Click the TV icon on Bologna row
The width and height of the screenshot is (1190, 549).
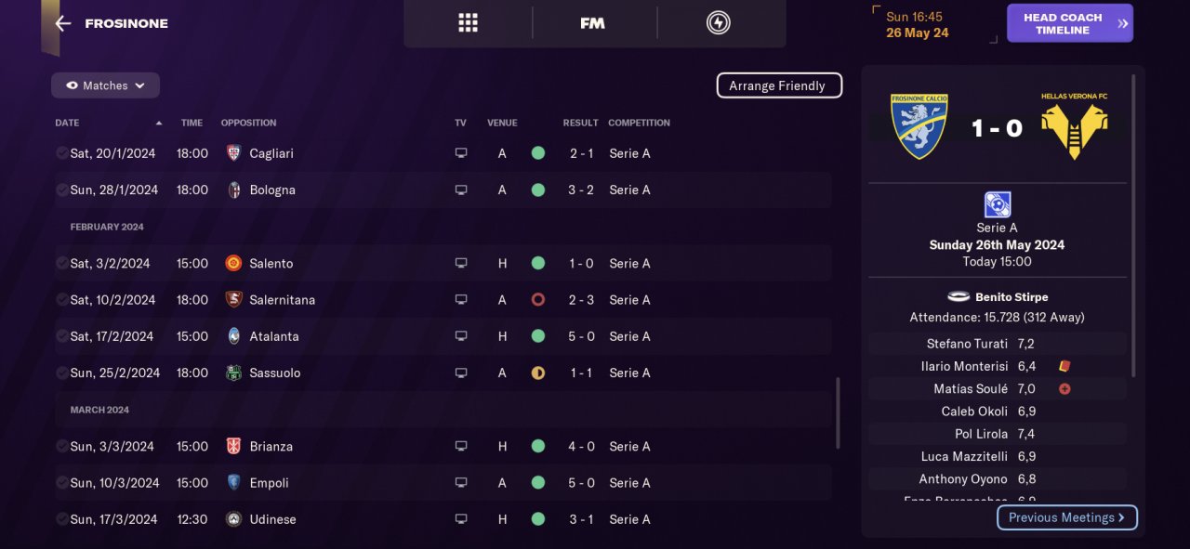pos(461,190)
